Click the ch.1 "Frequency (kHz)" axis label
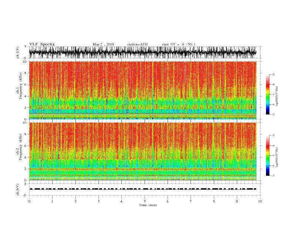This screenshot has width=293, height=226. pyautogui.click(x=20, y=86)
